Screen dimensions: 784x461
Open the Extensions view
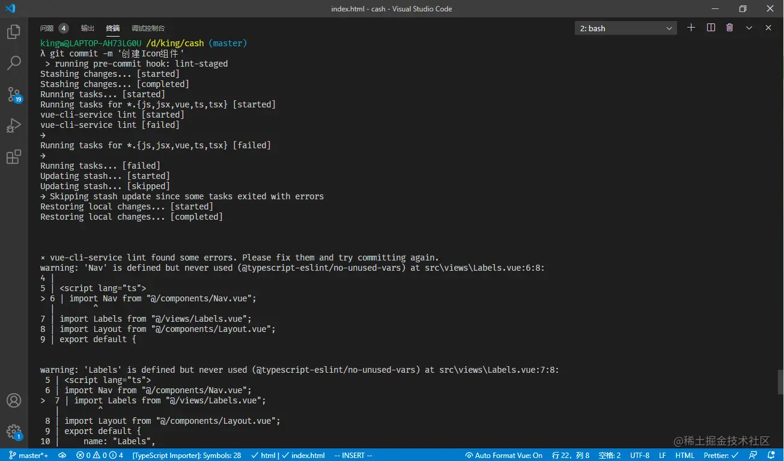[x=13, y=157]
